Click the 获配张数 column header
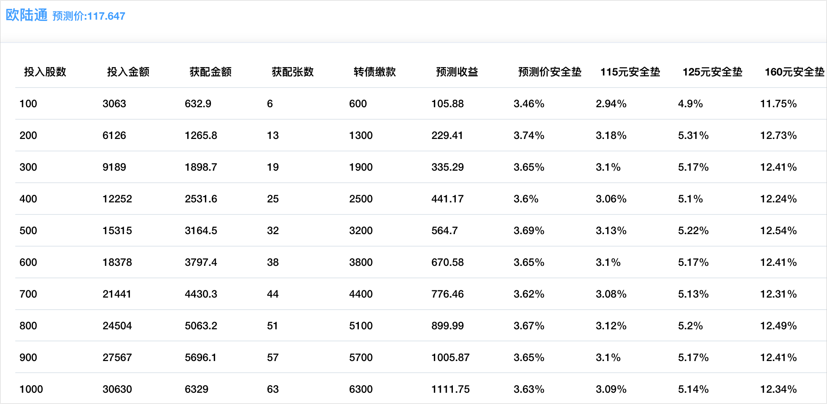This screenshot has width=827, height=404. coord(293,72)
